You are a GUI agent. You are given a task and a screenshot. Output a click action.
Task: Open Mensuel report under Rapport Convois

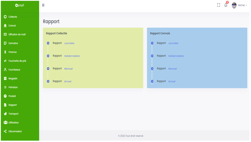click(172, 69)
